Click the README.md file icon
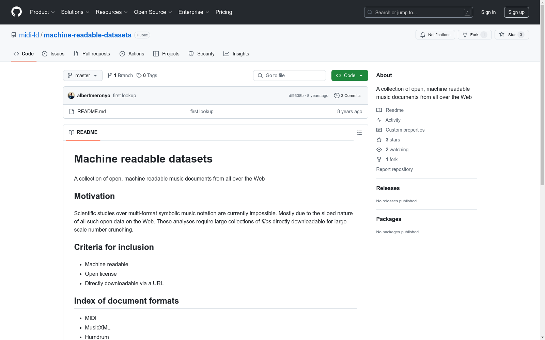Image resolution: width=545 pixels, height=340 pixels. click(x=72, y=112)
